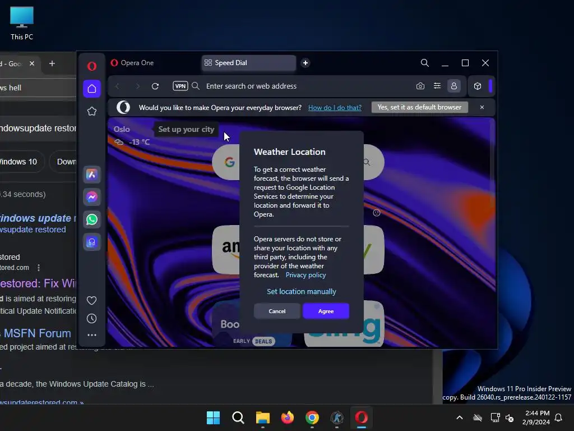Open History clock icon in Opera sidebar
Image resolution: width=574 pixels, height=431 pixels.
point(91,319)
